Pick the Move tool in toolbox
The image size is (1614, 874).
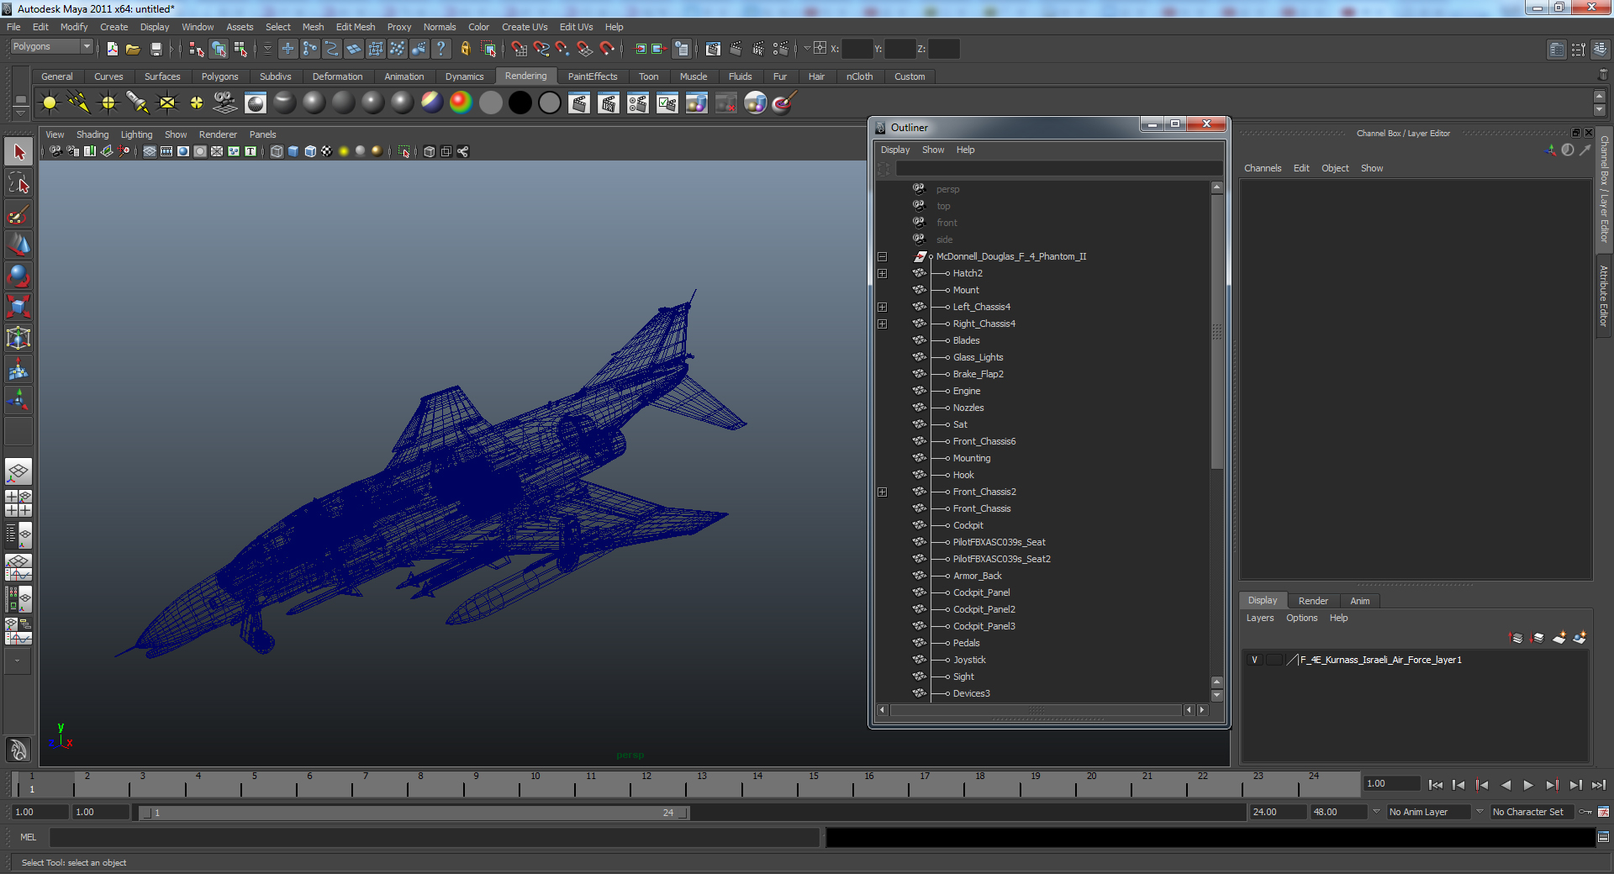pyautogui.click(x=18, y=245)
